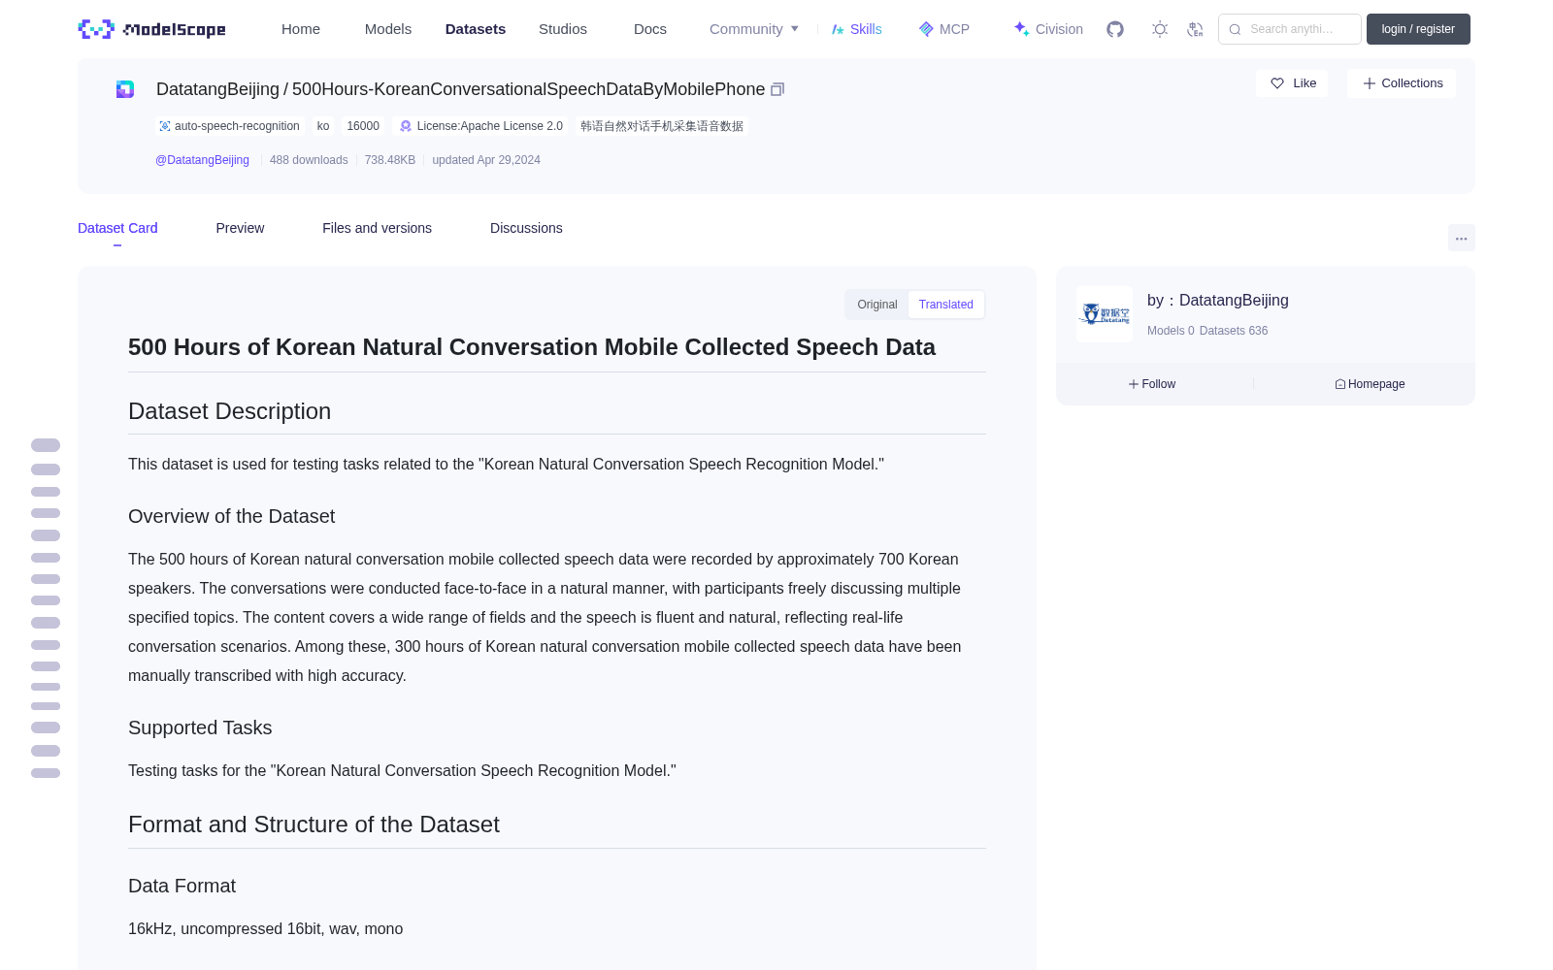Switch site language with the translate icon
The width and height of the screenshot is (1553, 970).
(1195, 29)
